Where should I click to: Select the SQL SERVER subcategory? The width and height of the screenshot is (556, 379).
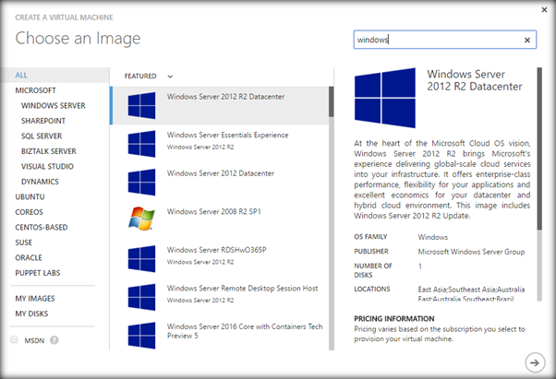(42, 136)
